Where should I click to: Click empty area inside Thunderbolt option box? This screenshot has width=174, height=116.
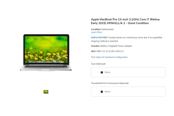(138, 92)
